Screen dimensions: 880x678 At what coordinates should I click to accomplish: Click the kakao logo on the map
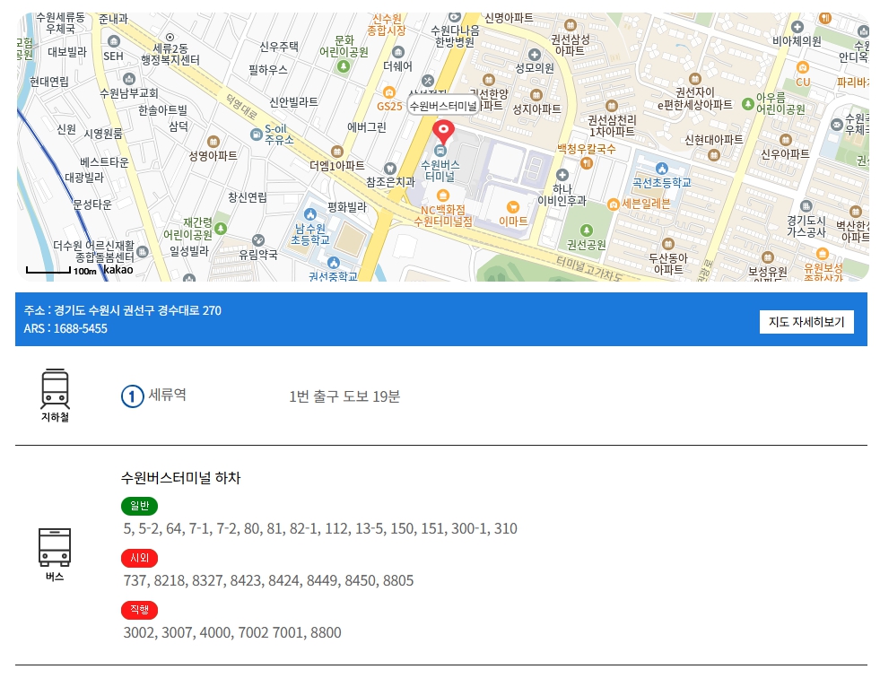coord(119,268)
